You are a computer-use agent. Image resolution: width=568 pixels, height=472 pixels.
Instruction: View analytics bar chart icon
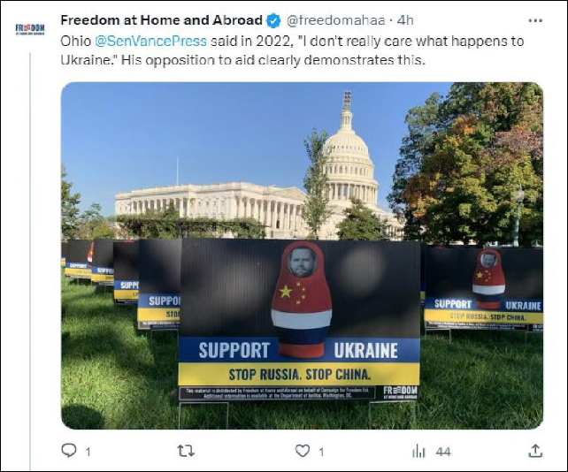[418, 452]
